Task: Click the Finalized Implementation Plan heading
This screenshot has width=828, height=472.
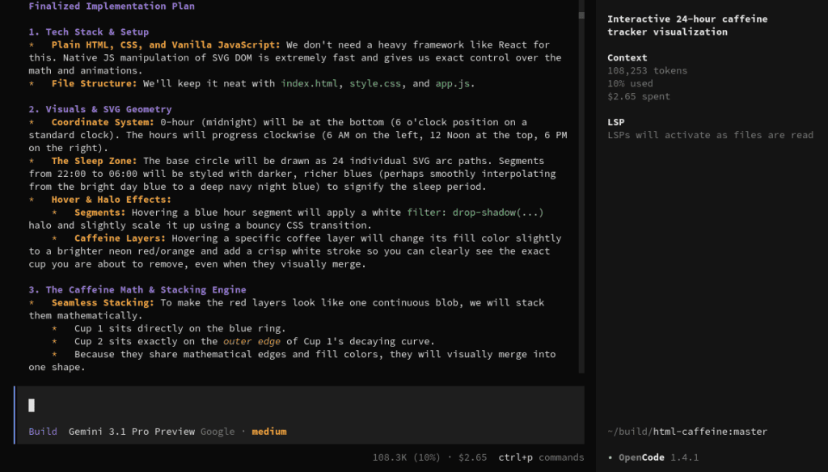Action: pos(112,6)
